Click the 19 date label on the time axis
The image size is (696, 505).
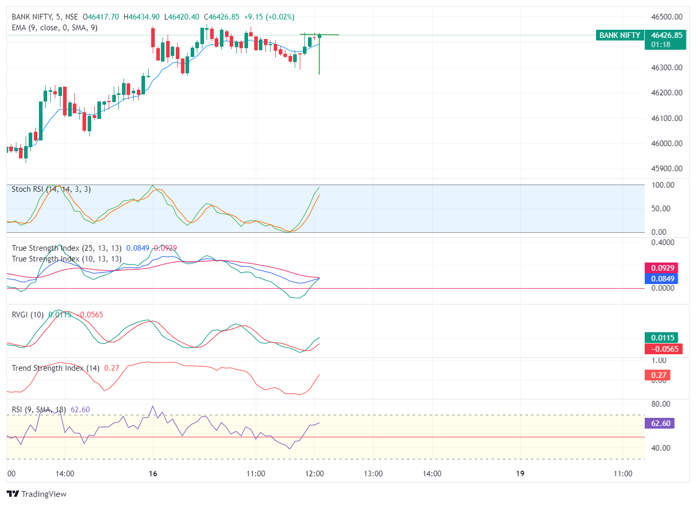pos(520,474)
